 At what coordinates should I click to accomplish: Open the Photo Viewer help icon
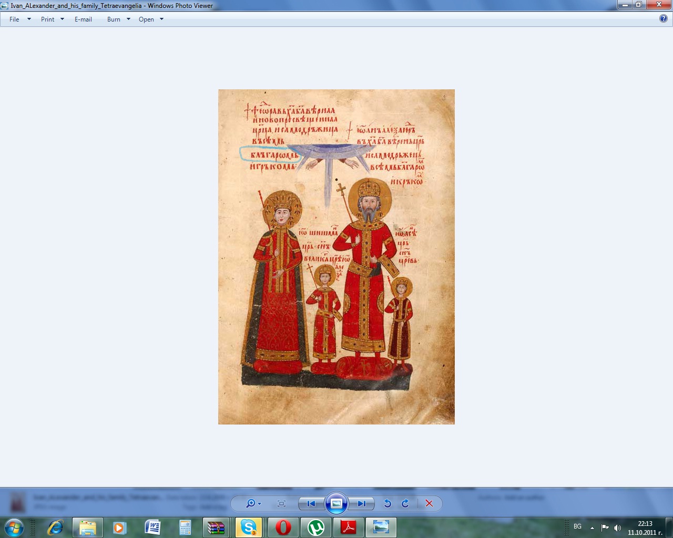pos(663,18)
